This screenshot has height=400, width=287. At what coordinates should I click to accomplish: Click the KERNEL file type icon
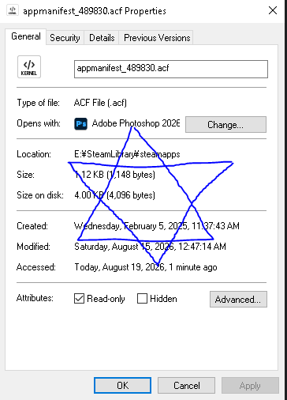29,66
